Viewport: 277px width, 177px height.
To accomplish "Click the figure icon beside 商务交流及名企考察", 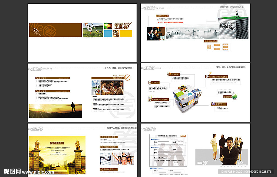I will click(x=150, y=98).
